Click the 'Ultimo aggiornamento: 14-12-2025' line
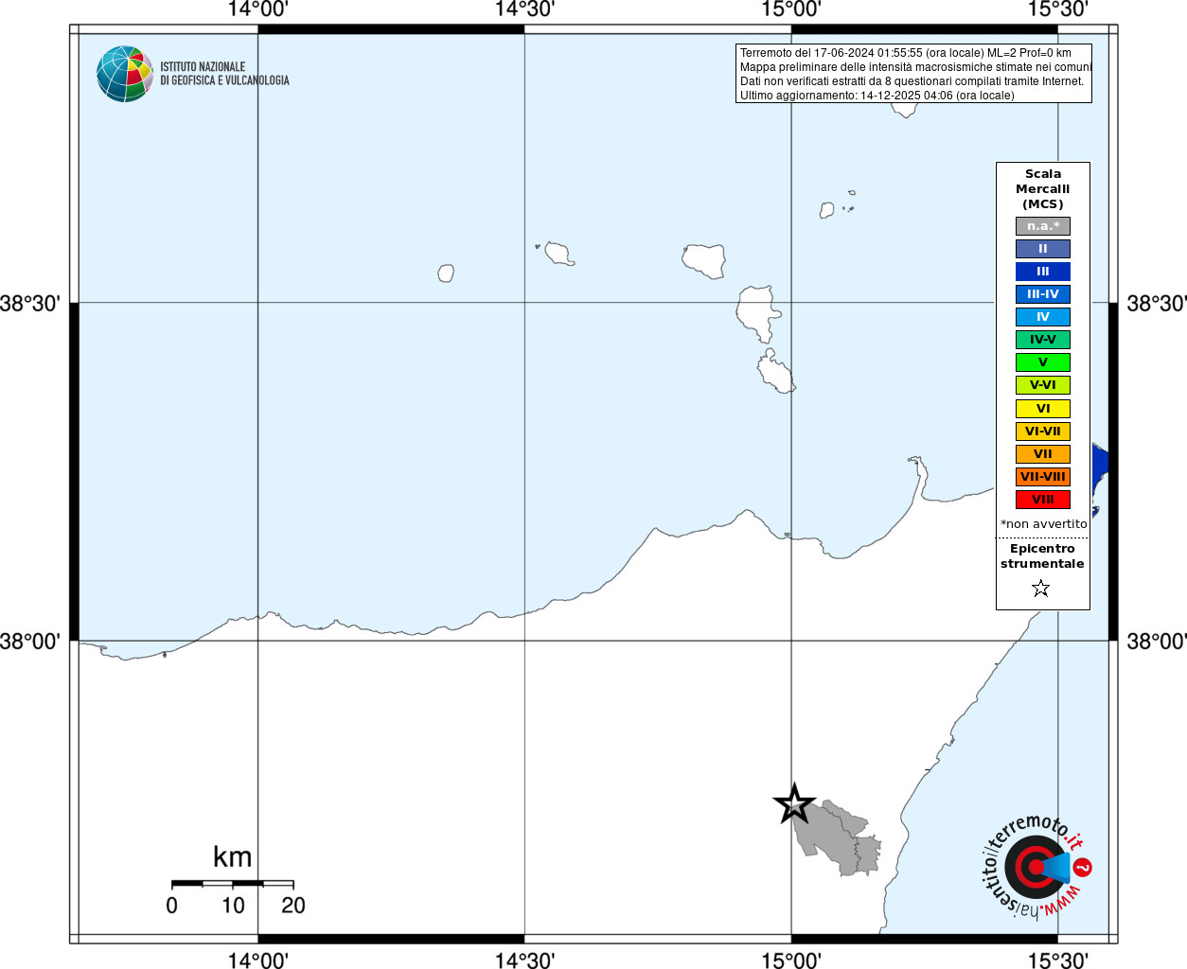1187x969 pixels. (877, 96)
